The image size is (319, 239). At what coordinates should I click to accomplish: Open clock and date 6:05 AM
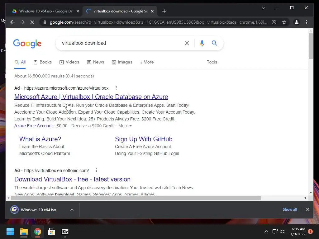coord(298,232)
